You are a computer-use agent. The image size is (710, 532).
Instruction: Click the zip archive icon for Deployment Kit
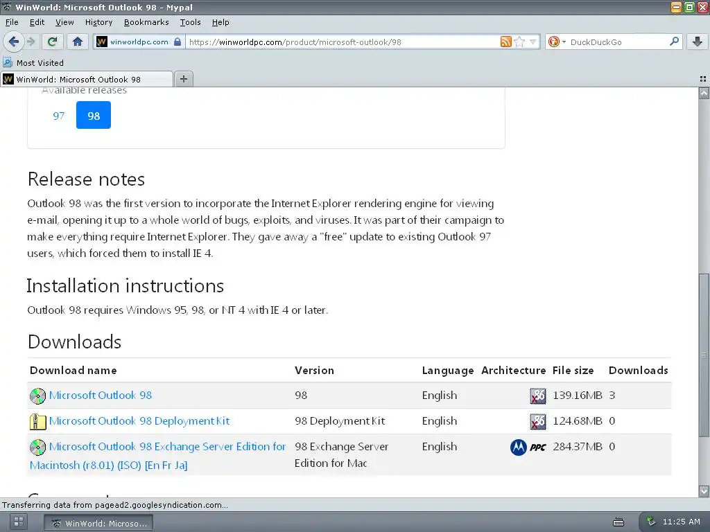tap(37, 422)
